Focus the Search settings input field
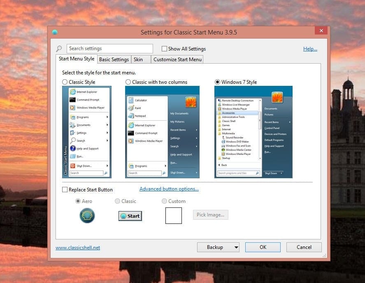The width and height of the screenshot is (365, 283). click(109, 48)
